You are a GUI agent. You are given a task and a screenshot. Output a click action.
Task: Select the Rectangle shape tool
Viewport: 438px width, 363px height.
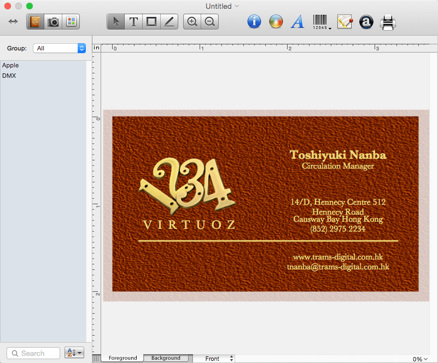click(151, 21)
